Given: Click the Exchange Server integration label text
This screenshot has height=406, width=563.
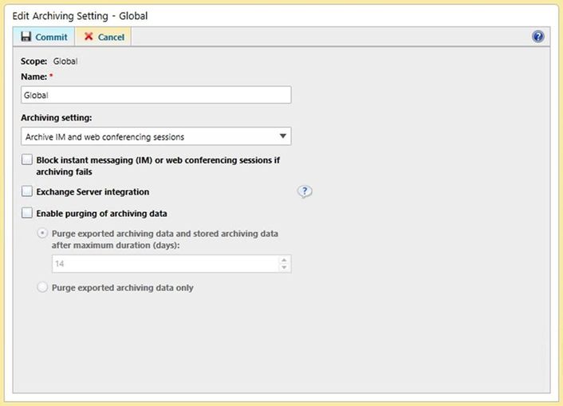Looking at the screenshot, I should 93,191.
